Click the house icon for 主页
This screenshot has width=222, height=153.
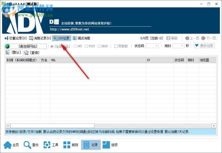coord(8,145)
